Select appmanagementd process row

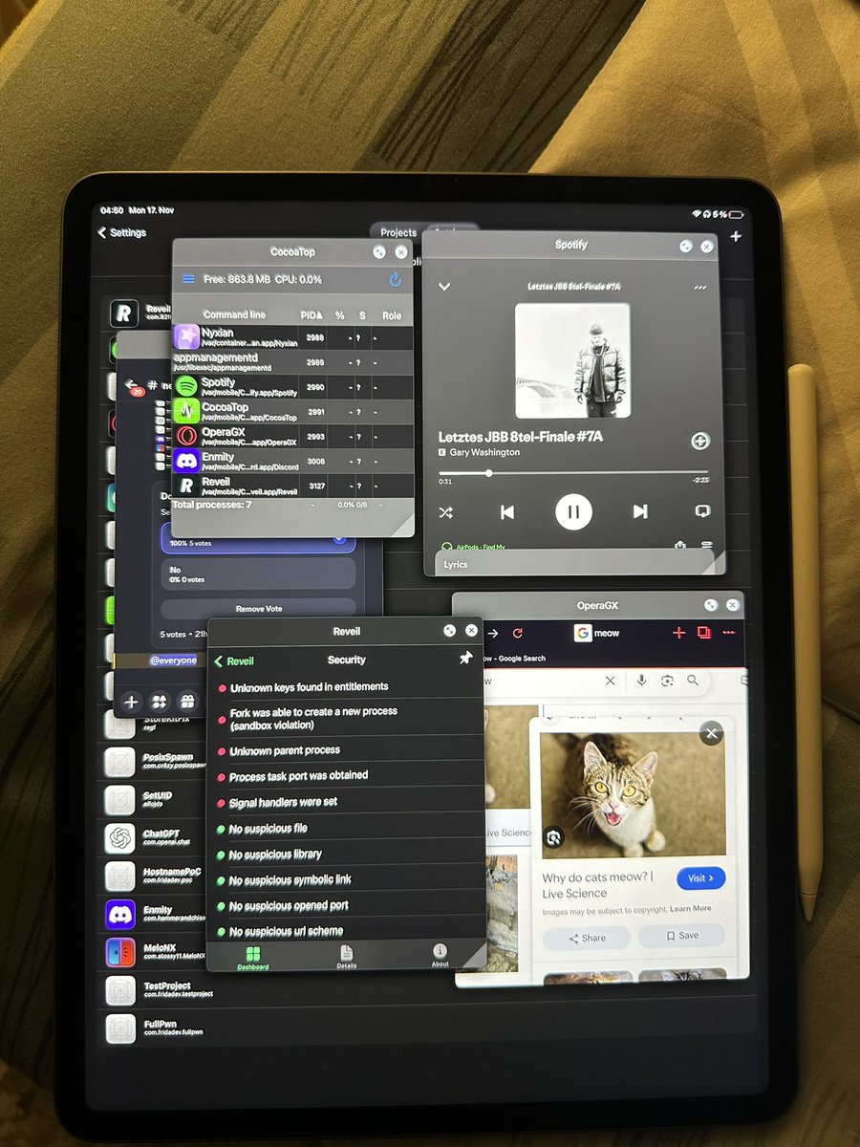coord(293,361)
